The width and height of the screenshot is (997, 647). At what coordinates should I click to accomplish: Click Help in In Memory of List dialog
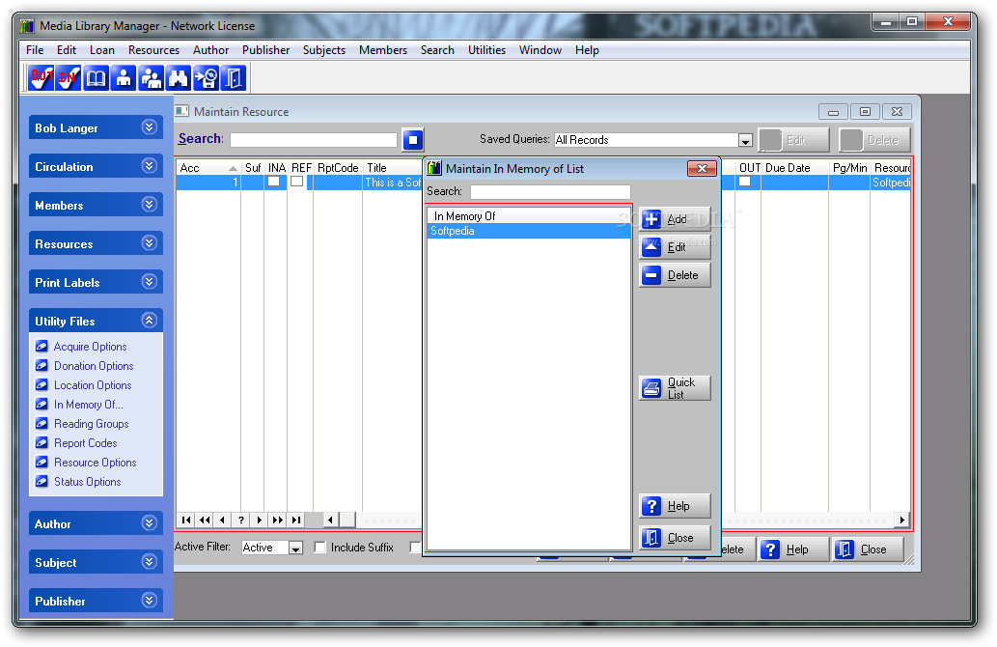coord(675,506)
